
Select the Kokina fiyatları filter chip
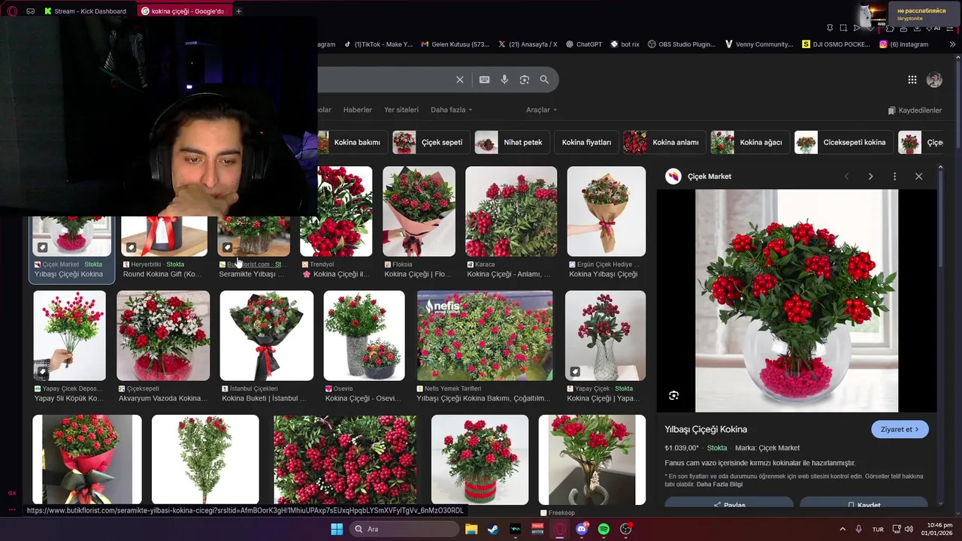point(586,142)
